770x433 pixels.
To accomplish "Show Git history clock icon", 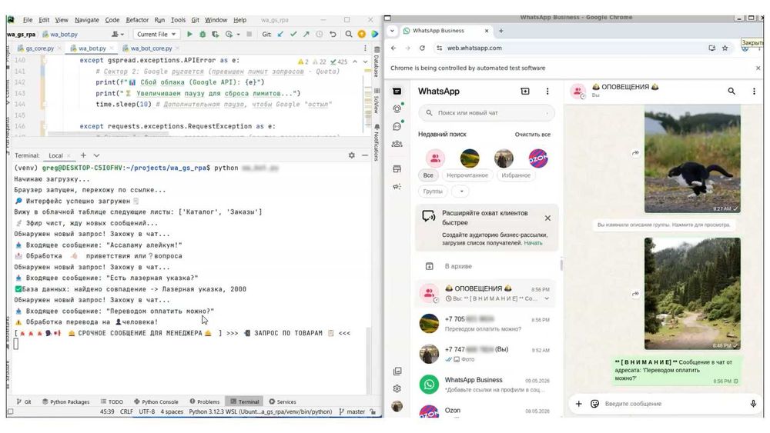I will (x=320, y=35).
